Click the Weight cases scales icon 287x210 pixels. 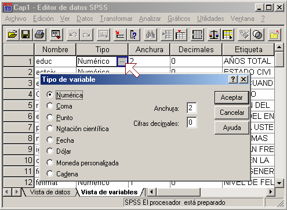tap(214, 35)
